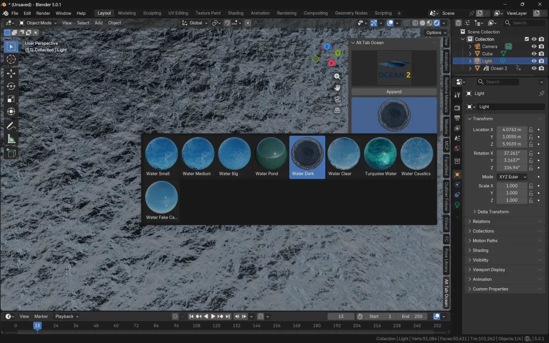The height and width of the screenshot is (343, 549).
Task: Click the Append button
Action: click(x=393, y=92)
